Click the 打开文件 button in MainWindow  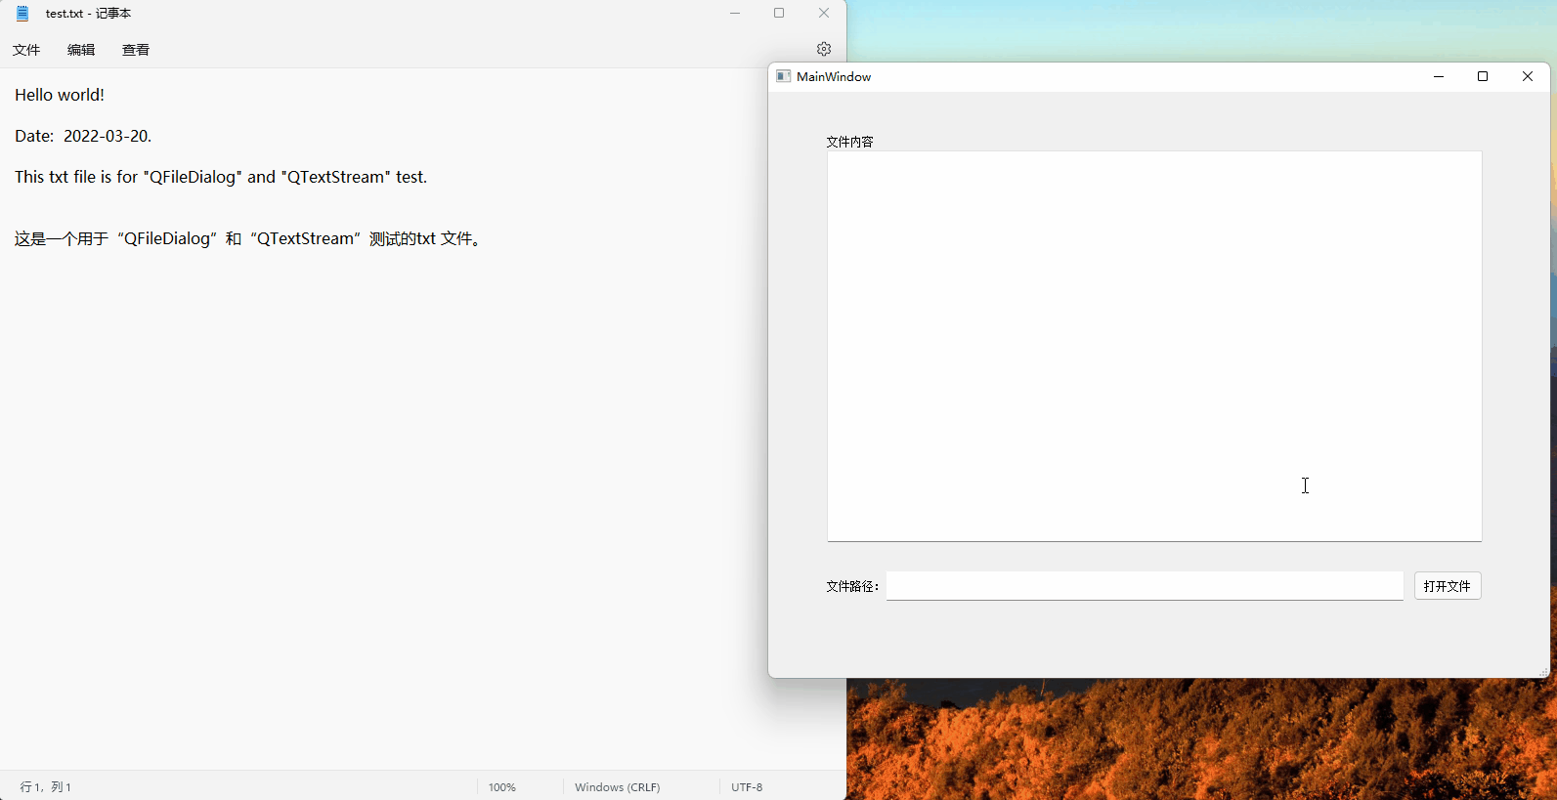[1448, 586]
